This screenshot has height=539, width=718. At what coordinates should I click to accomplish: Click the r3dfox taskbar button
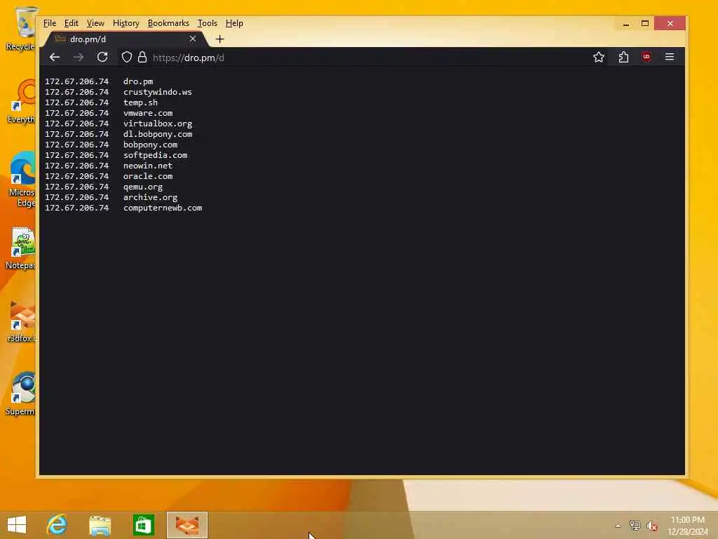click(x=187, y=525)
